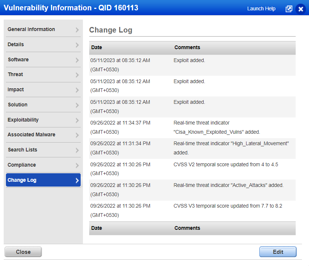Click the chevron next to Details
This screenshot has width=309, height=266.
77,45
